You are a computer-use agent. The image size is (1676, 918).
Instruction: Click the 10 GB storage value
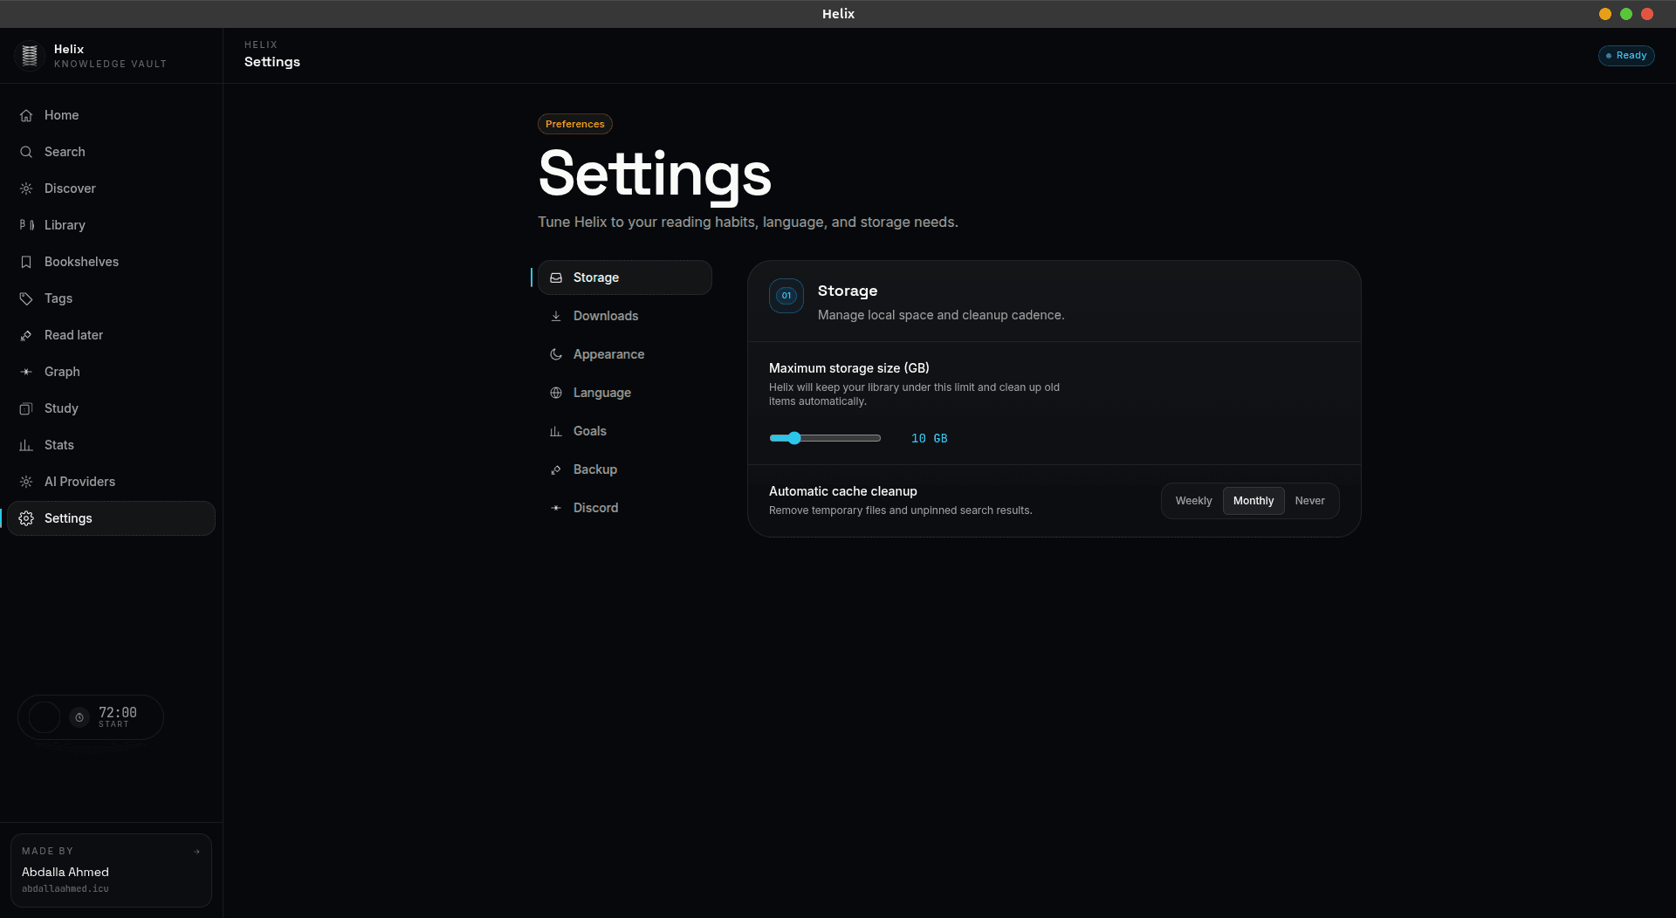coord(929,438)
